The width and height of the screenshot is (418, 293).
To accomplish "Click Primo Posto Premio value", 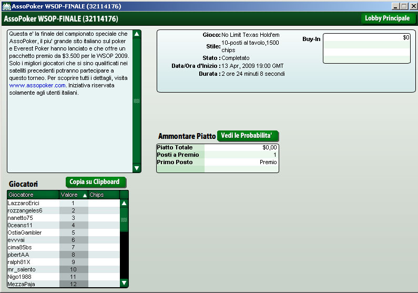I will pyautogui.click(x=268, y=162).
